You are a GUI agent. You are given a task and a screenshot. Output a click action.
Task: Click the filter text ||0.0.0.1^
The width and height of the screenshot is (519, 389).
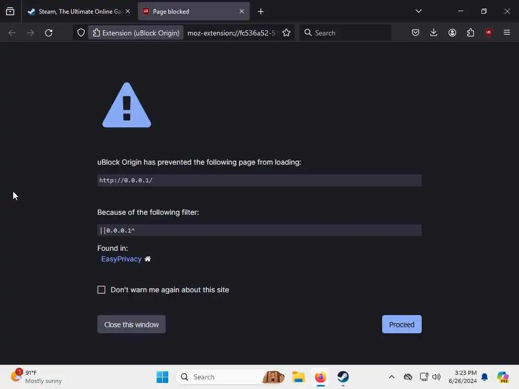[117, 230]
